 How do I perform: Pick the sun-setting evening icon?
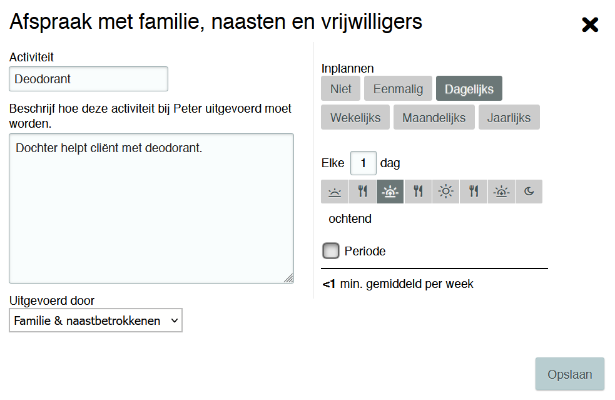pyautogui.click(x=501, y=192)
